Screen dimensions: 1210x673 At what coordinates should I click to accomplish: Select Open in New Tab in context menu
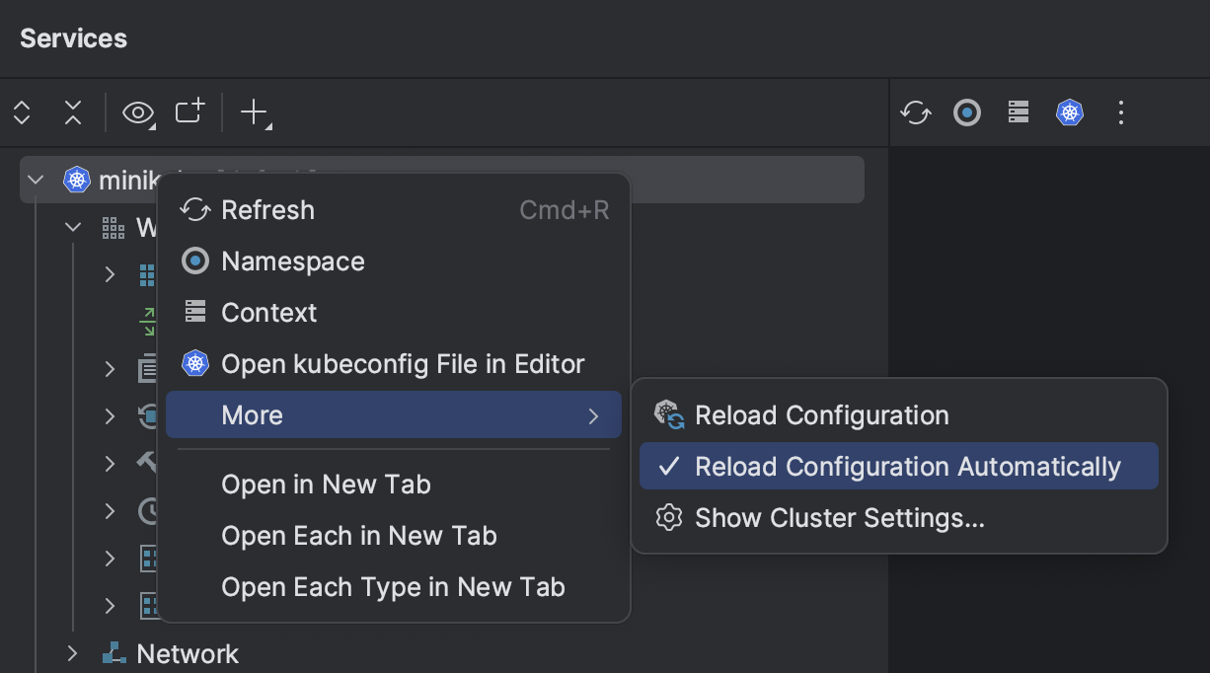pyautogui.click(x=326, y=484)
